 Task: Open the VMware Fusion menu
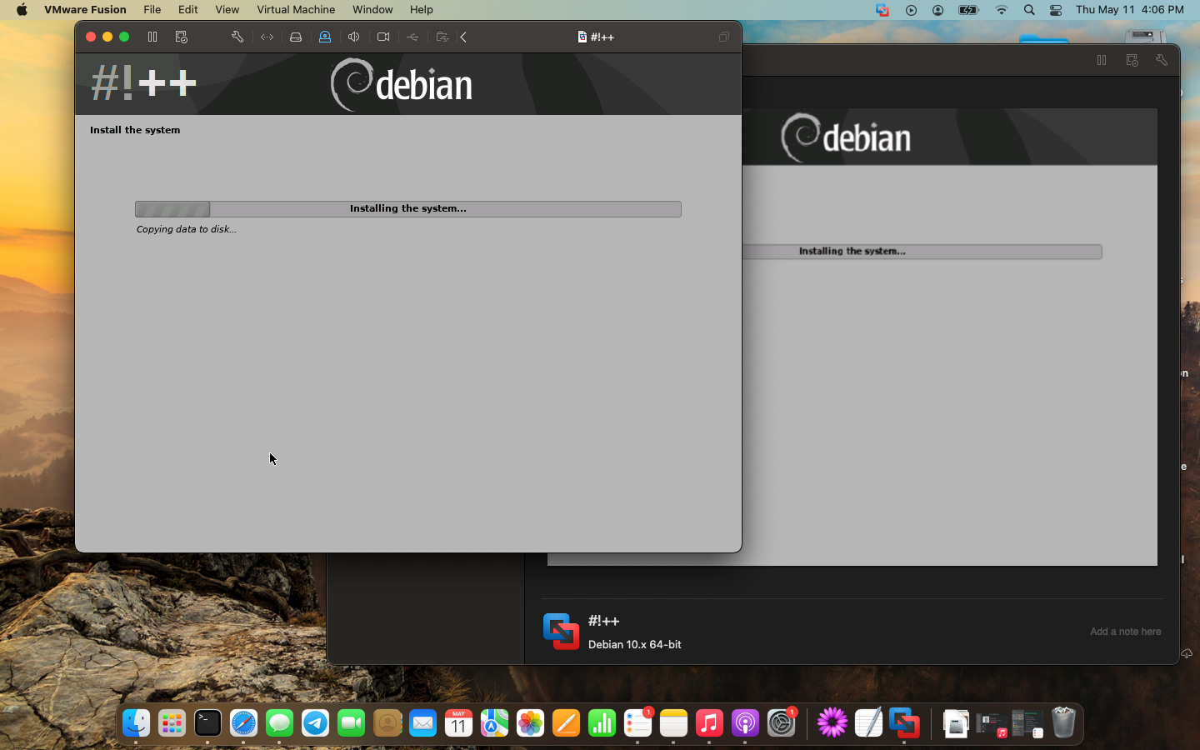pyautogui.click(x=85, y=10)
